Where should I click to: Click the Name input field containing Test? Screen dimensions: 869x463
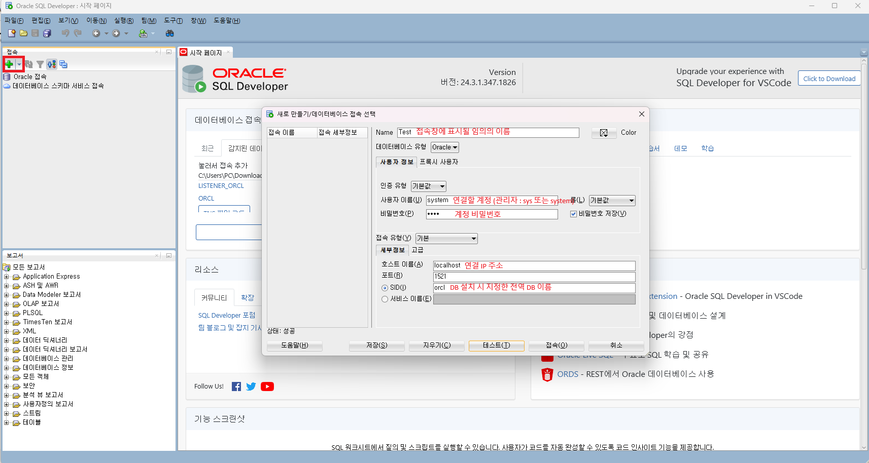tap(488, 133)
